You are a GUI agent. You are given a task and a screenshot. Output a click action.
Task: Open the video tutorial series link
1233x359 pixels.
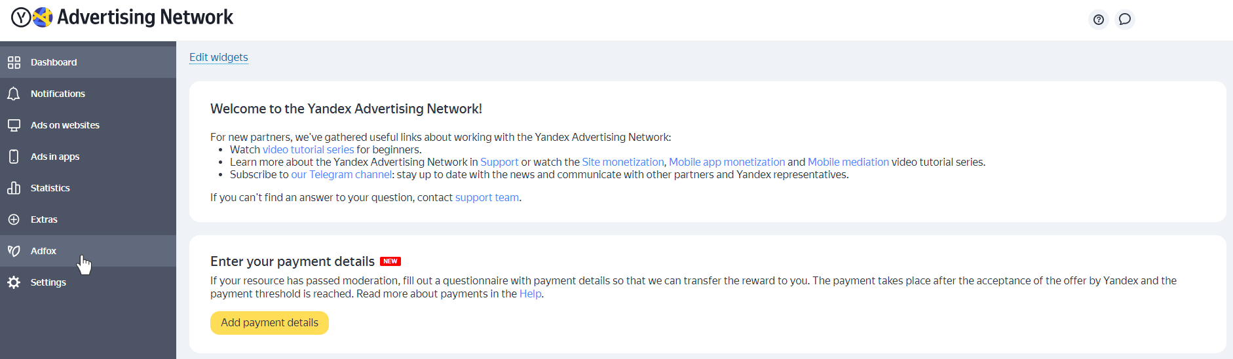pyautogui.click(x=308, y=149)
